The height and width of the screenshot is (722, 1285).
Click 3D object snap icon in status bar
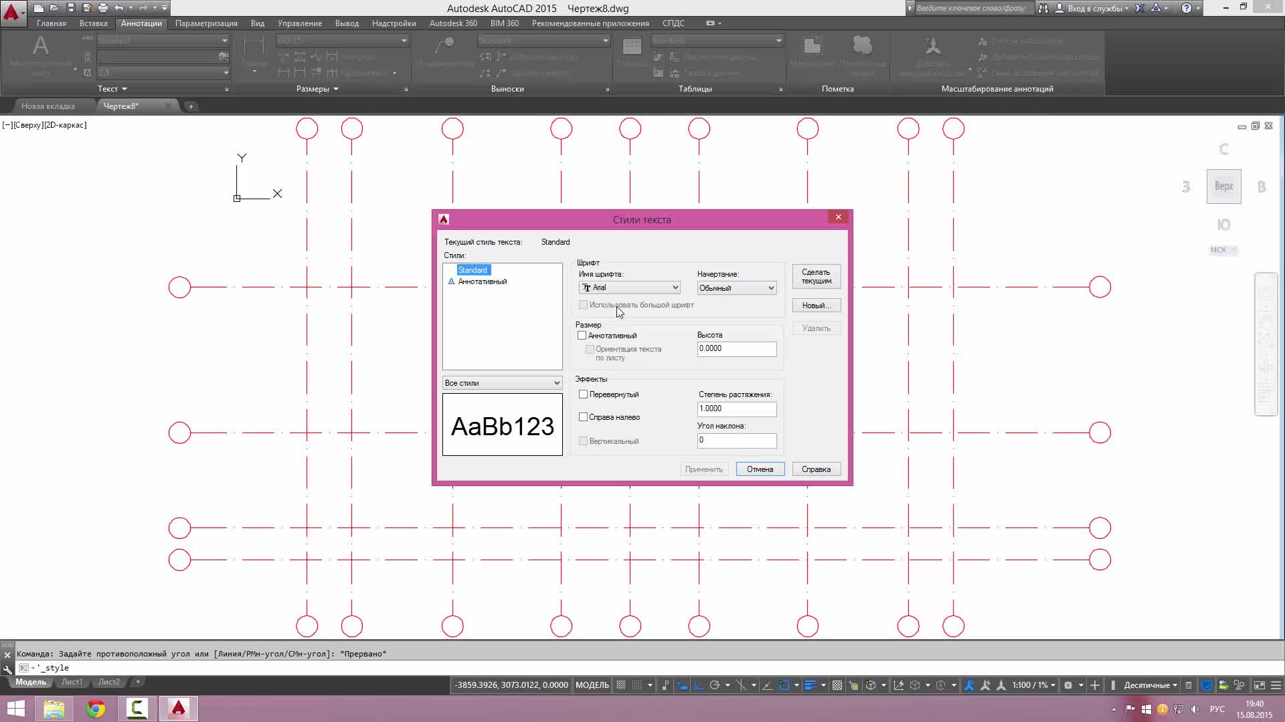coord(871,685)
